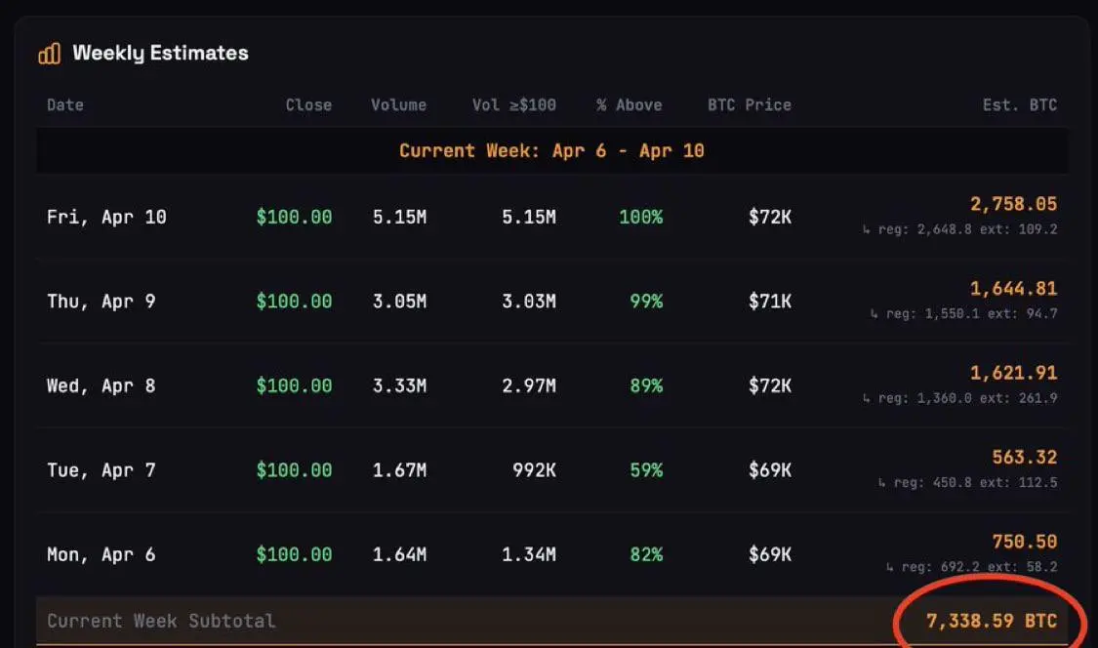Click the 2,758.05 estimated BTC value

tap(1013, 204)
